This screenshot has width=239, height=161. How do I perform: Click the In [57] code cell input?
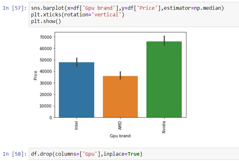(134, 15)
